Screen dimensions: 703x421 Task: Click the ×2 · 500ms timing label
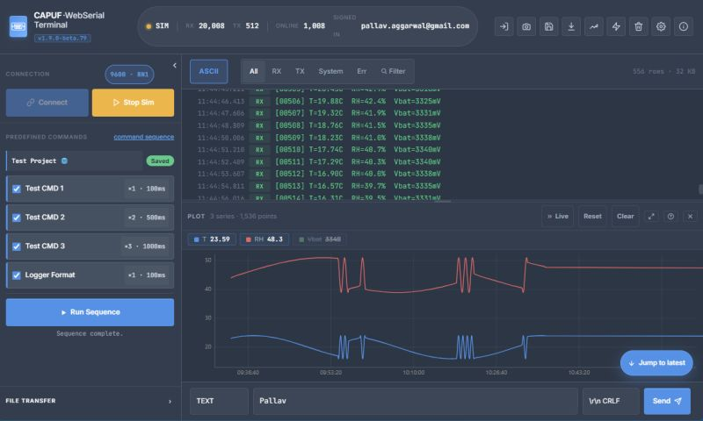[x=147, y=218]
